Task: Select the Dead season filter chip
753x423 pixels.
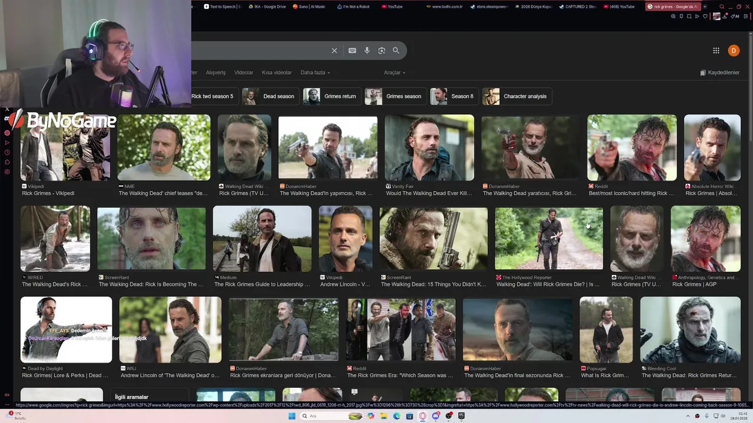Action: point(270,96)
